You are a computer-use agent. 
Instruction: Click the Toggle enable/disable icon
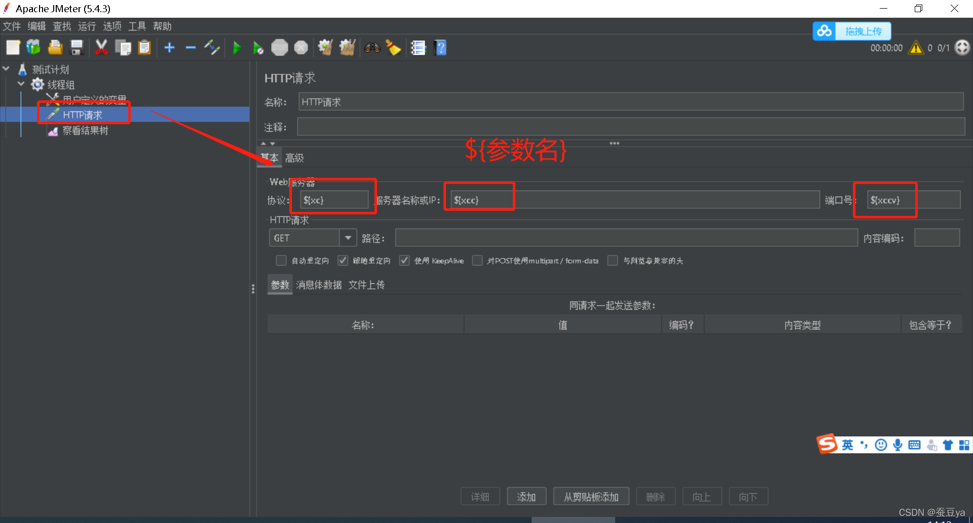tap(212, 48)
